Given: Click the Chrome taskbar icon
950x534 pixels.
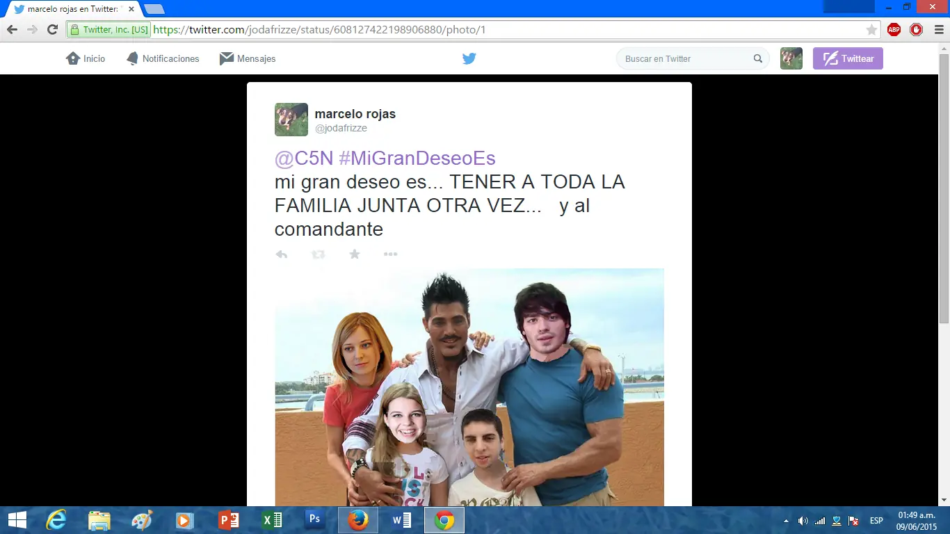Looking at the screenshot, I should click(444, 520).
